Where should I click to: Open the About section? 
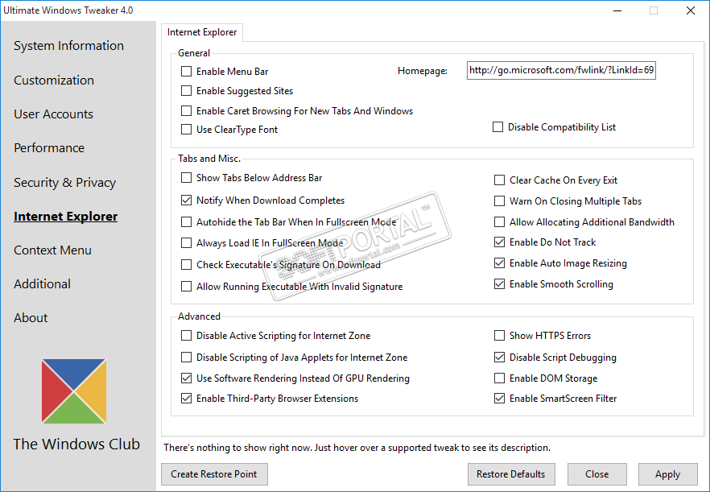(31, 318)
